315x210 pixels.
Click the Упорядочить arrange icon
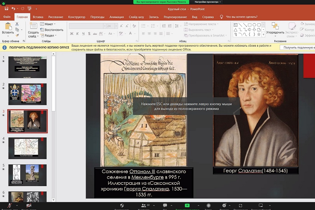(275, 26)
